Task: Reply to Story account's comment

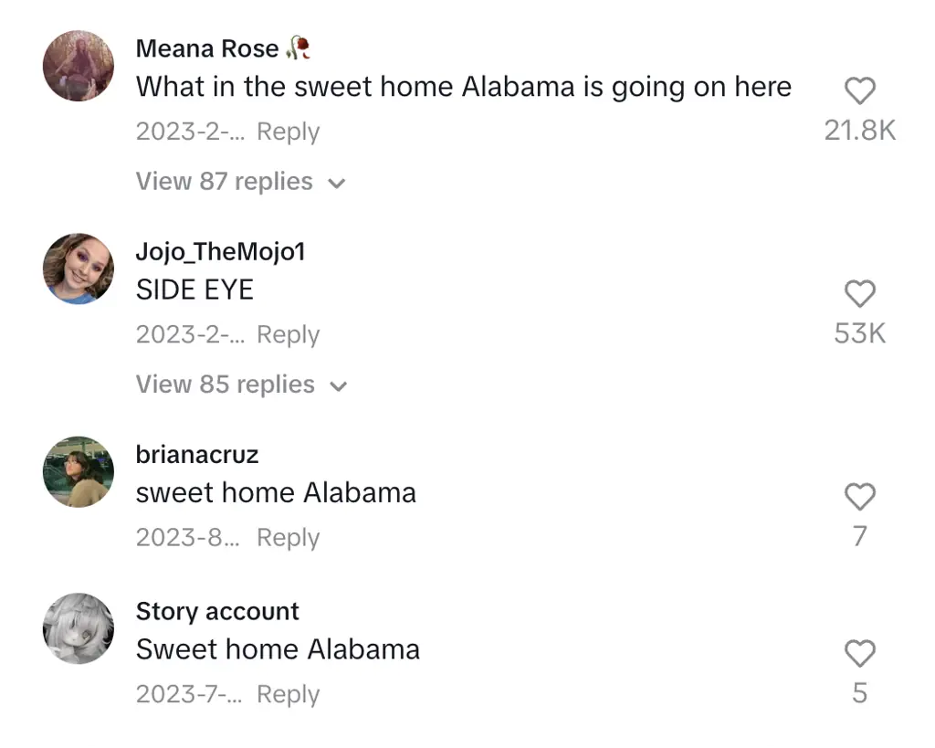Action: tap(288, 694)
